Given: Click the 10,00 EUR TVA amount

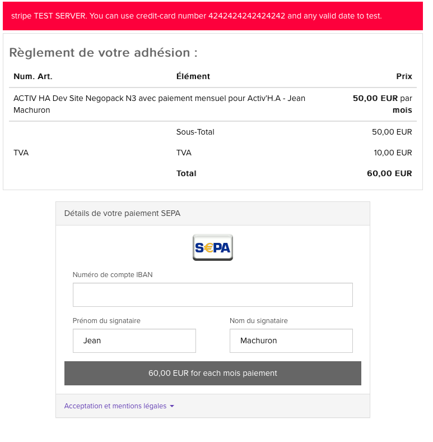Looking at the screenshot, I should pos(393,153).
